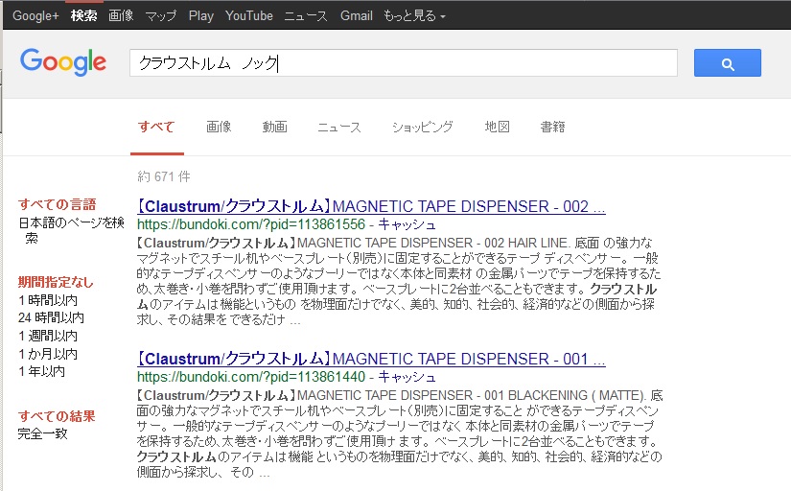This screenshot has width=791, height=491.
Task: Switch to the 動画 results tab
Action: pyautogui.click(x=275, y=128)
